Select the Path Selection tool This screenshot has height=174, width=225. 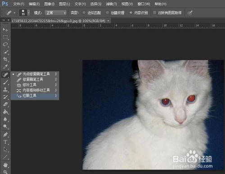click(x=5, y=149)
